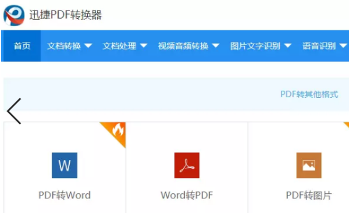Open the 语音识别 menu
349x213 pixels.
click(x=319, y=46)
